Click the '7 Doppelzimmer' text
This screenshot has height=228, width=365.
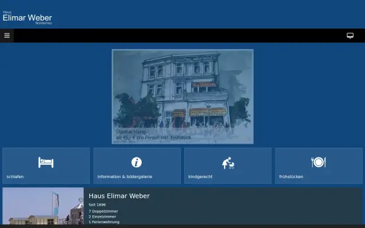tap(103, 211)
